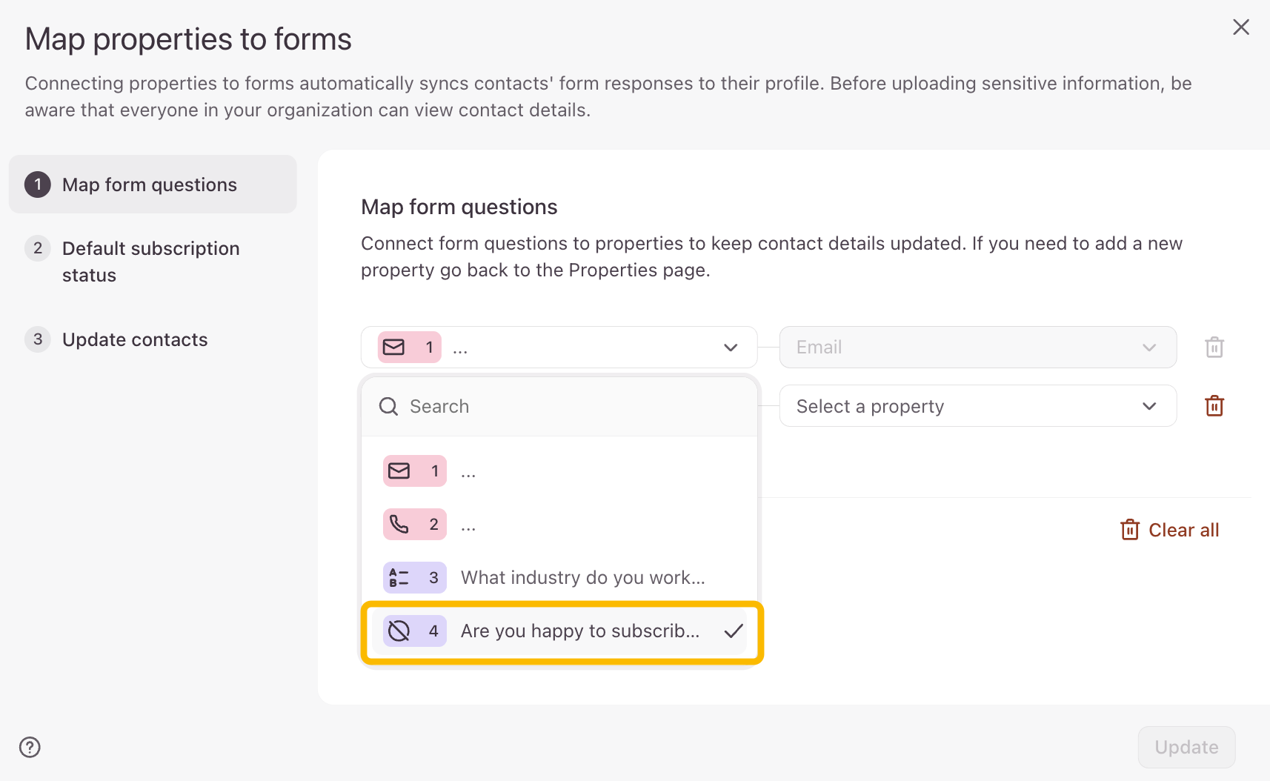Select the Map form questions step
Viewport: 1270px width, 781px height.
coord(150,185)
